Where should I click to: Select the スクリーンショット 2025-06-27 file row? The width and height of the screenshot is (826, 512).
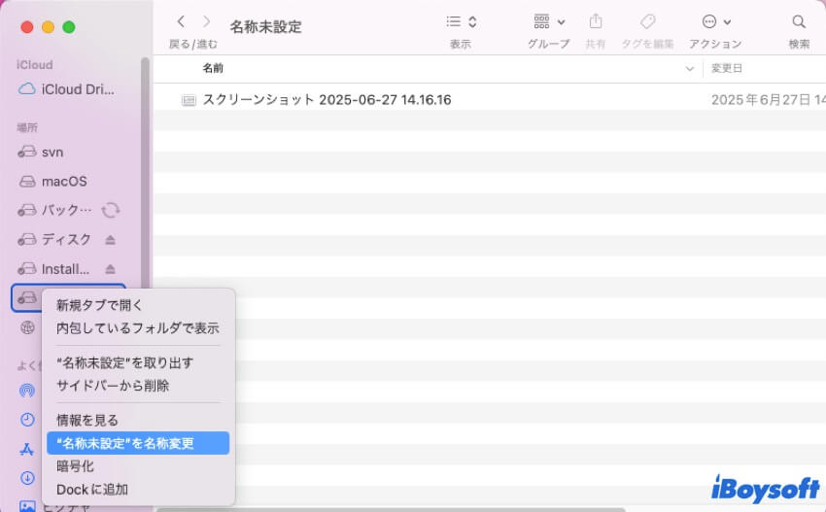tap(327, 100)
